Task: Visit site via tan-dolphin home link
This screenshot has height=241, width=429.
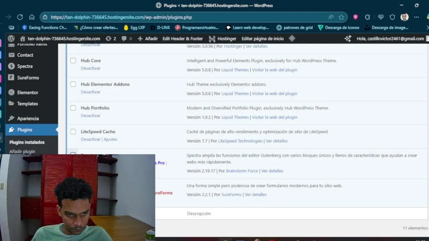Action: click(x=60, y=38)
